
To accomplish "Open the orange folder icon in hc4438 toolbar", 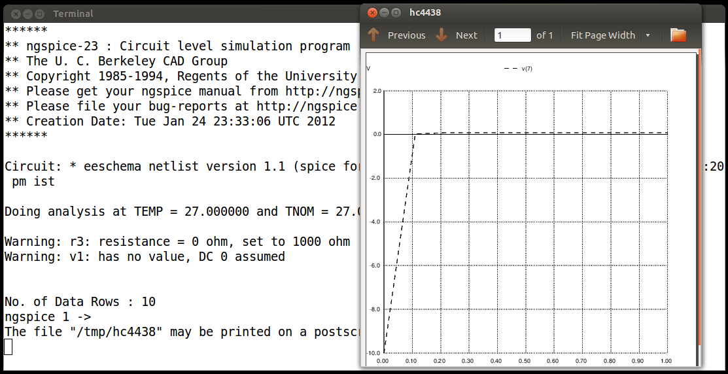I will coord(678,35).
